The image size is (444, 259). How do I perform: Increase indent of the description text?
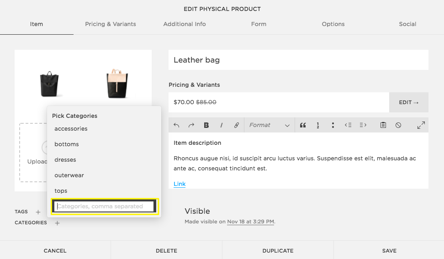pyautogui.click(x=363, y=125)
